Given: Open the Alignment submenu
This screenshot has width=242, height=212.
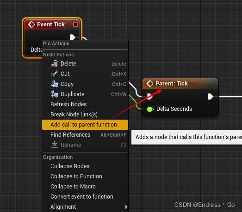Looking at the screenshot, I should (85, 207).
